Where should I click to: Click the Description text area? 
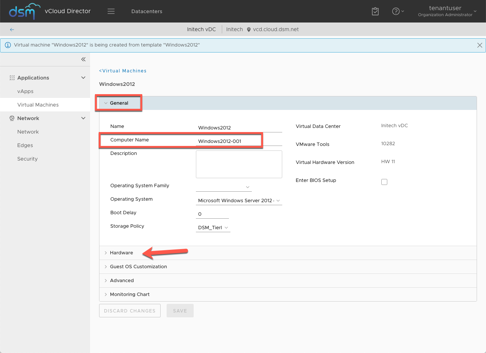(239, 164)
